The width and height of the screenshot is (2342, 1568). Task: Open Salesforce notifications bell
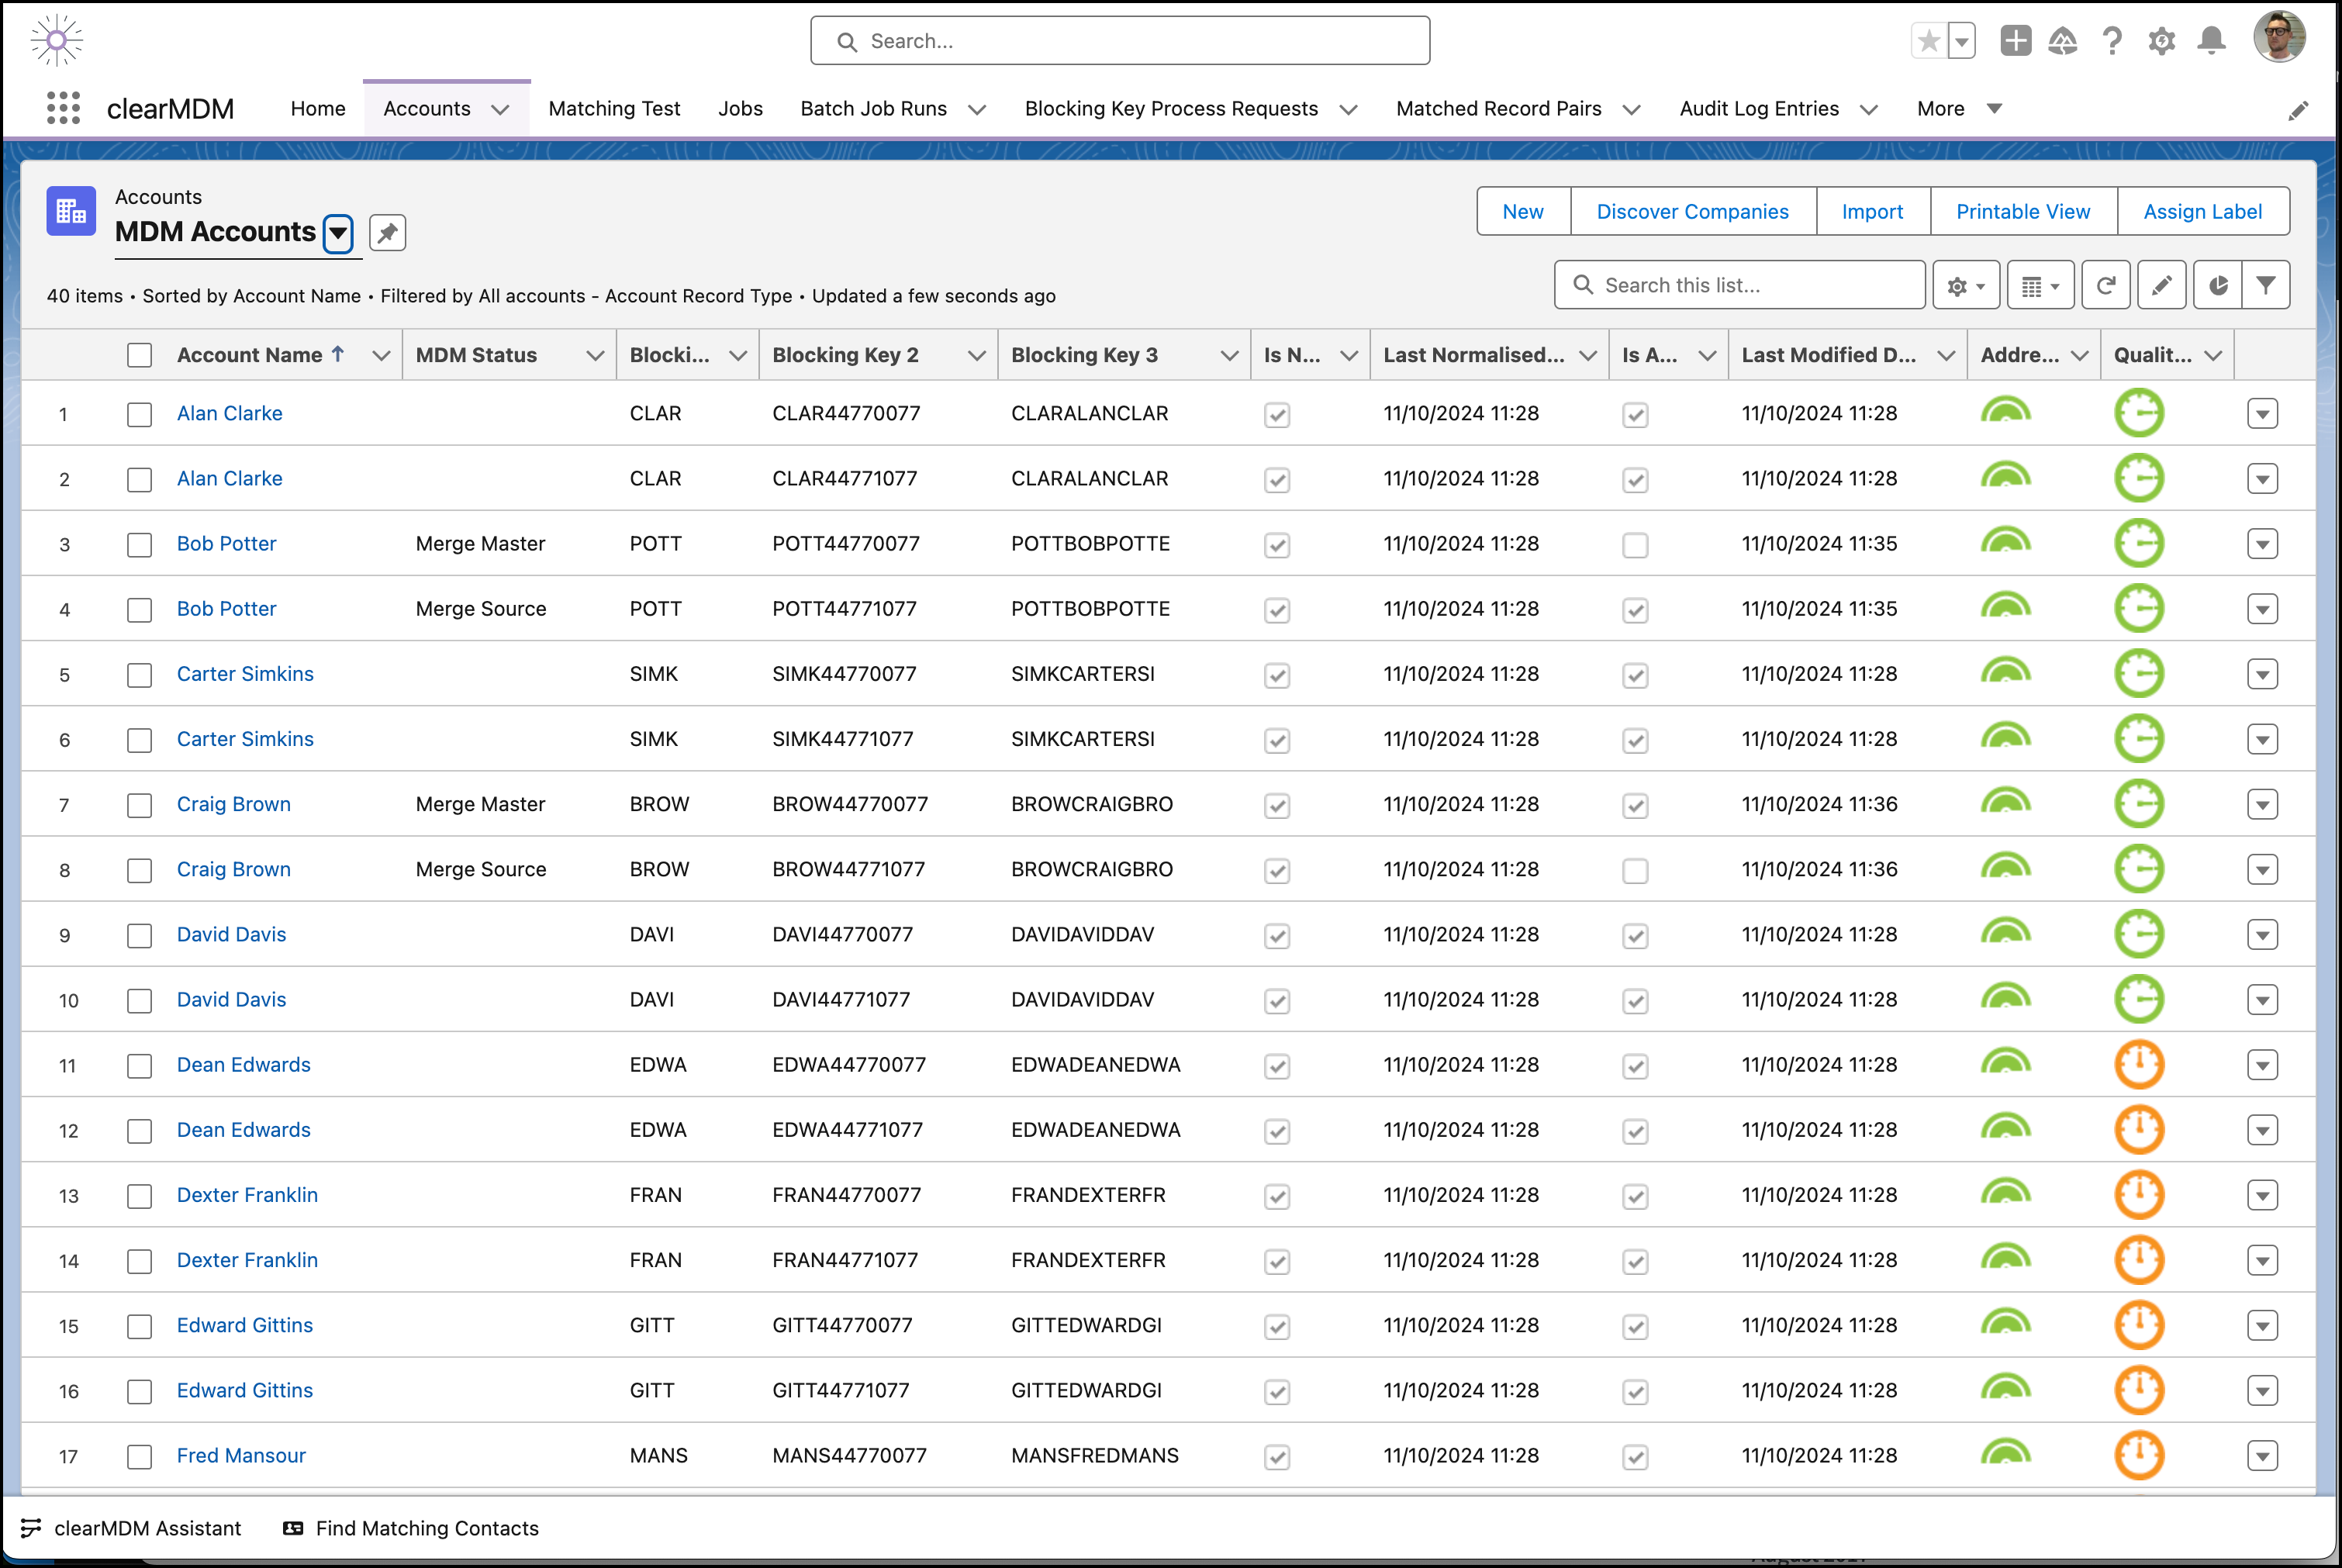tap(2210, 40)
